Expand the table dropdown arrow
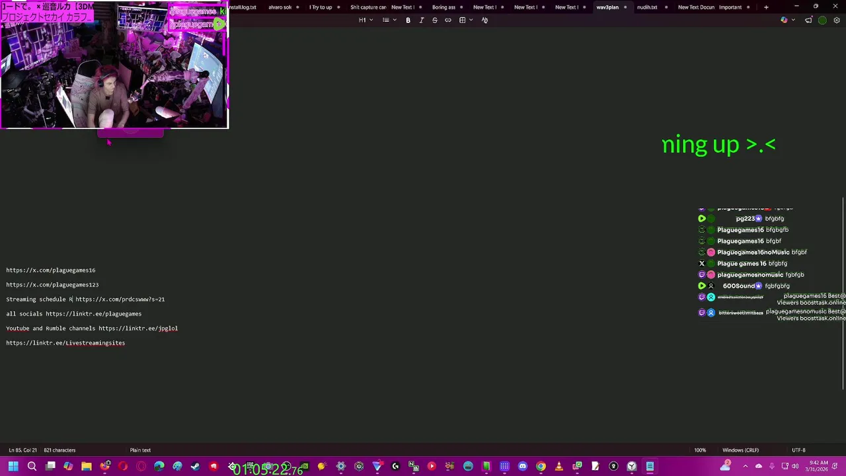This screenshot has height=476, width=846. (x=471, y=20)
